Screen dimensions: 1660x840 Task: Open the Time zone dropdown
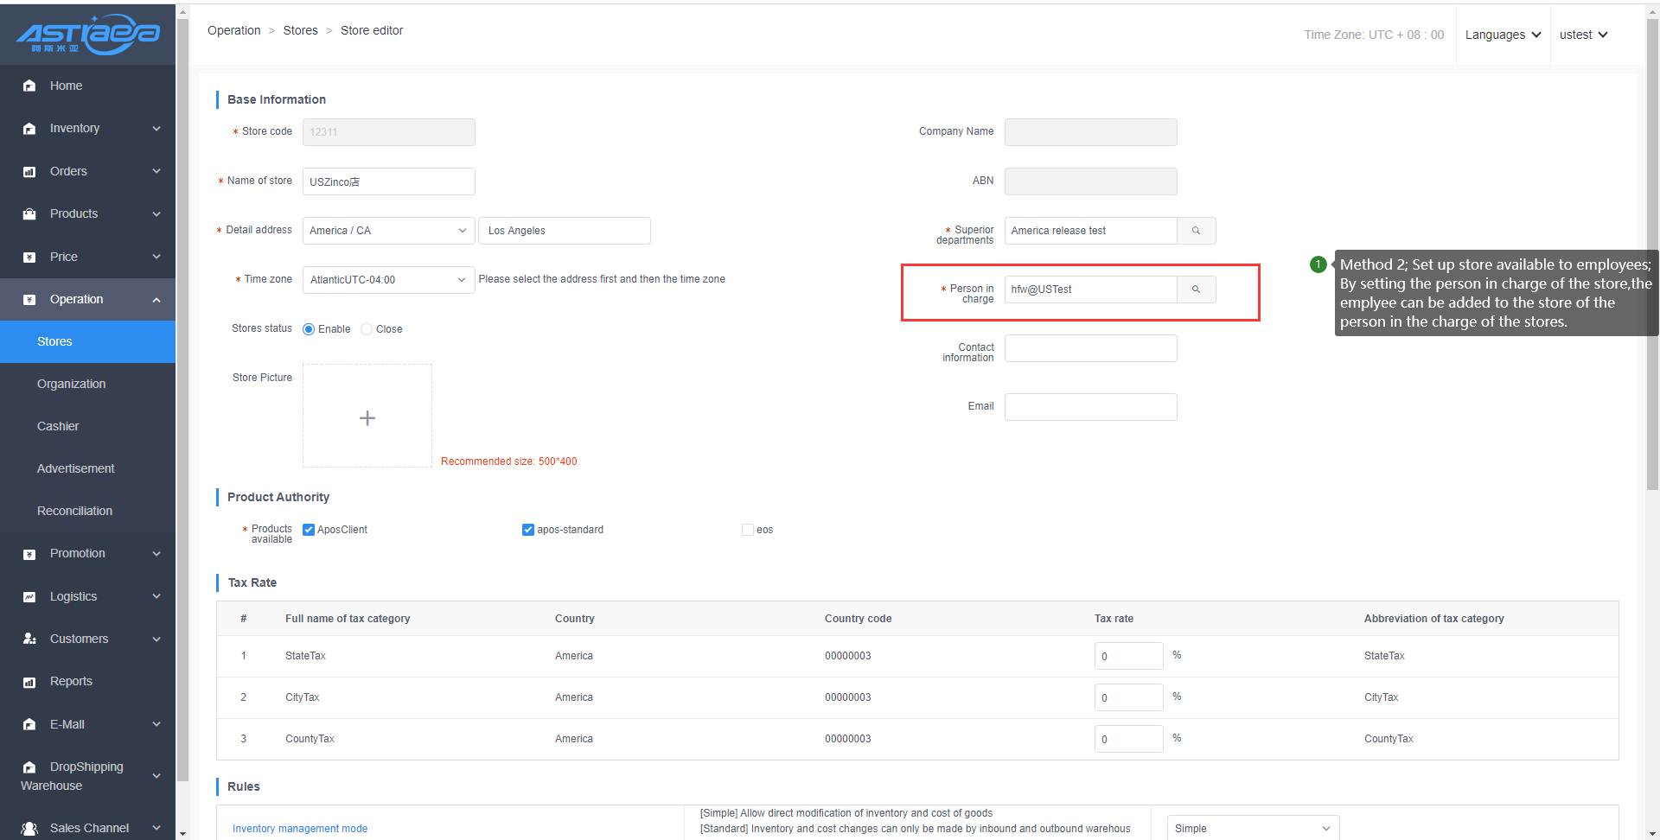(x=388, y=280)
